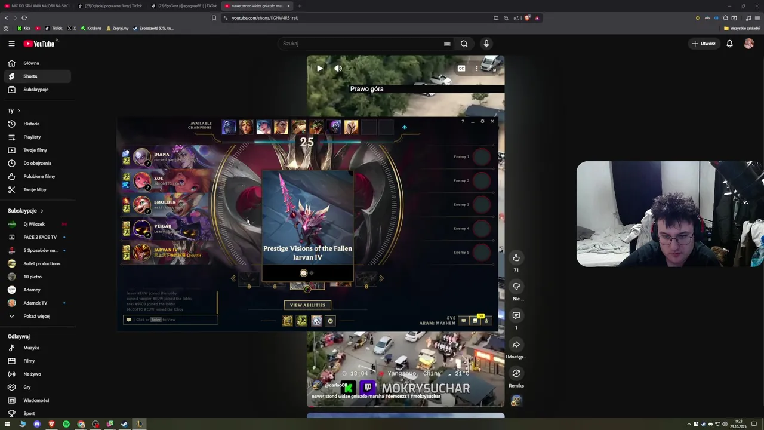Open the Dj Wilczek subscription channel
This screenshot has width=764, height=430.
(36, 224)
